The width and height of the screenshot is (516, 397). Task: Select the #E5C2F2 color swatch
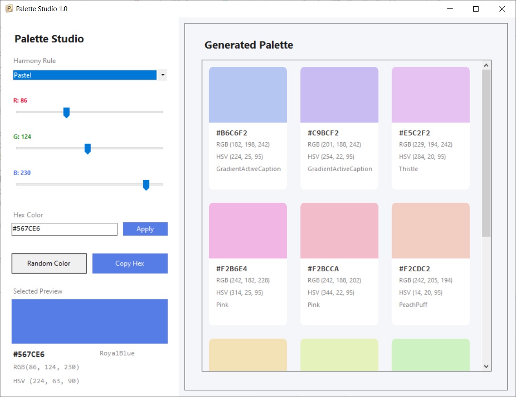pyautogui.click(x=431, y=94)
